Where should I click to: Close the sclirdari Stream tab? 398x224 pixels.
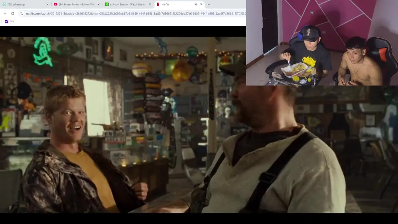pyautogui.click(x=150, y=4)
